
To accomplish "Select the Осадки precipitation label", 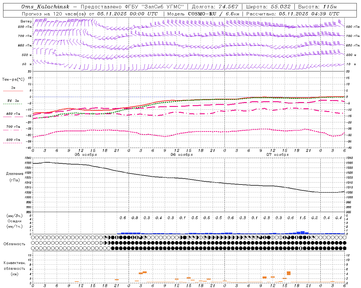I will tap(15, 221).
